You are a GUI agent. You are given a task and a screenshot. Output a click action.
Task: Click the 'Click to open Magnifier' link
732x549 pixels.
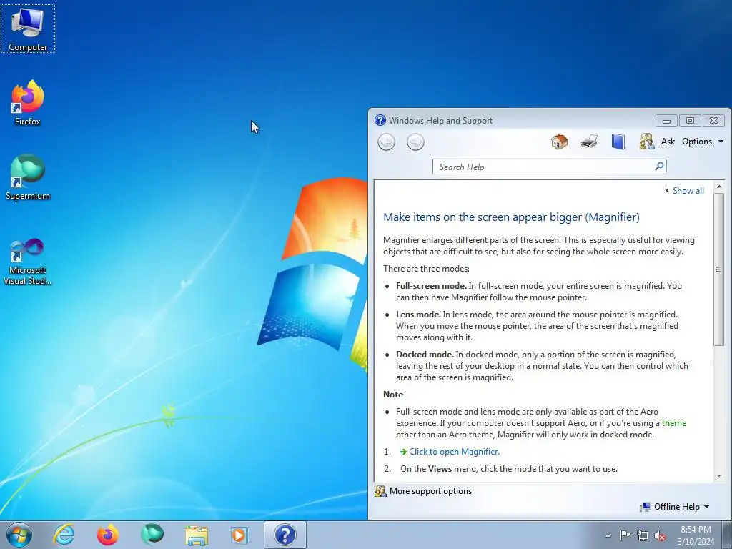pyautogui.click(x=454, y=452)
